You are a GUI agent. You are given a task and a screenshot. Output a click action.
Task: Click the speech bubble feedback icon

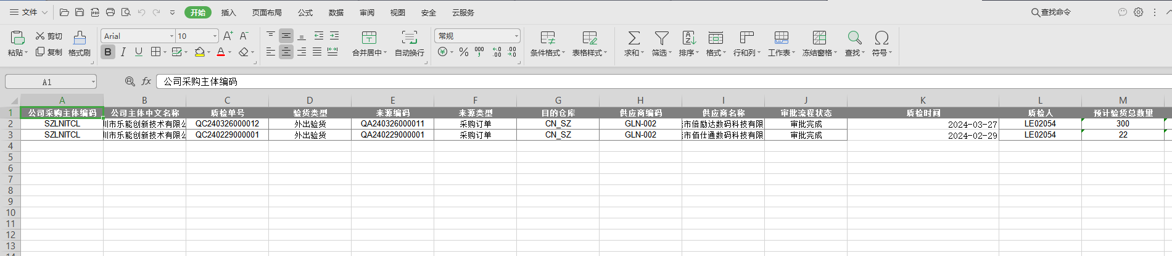pos(1123,12)
